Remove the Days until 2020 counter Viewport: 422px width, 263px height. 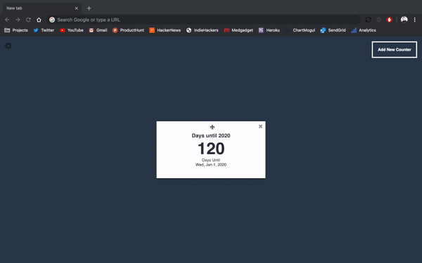(x=260, y=126)
